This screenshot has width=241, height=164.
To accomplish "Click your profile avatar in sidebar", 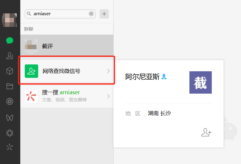I will [9, 20].
